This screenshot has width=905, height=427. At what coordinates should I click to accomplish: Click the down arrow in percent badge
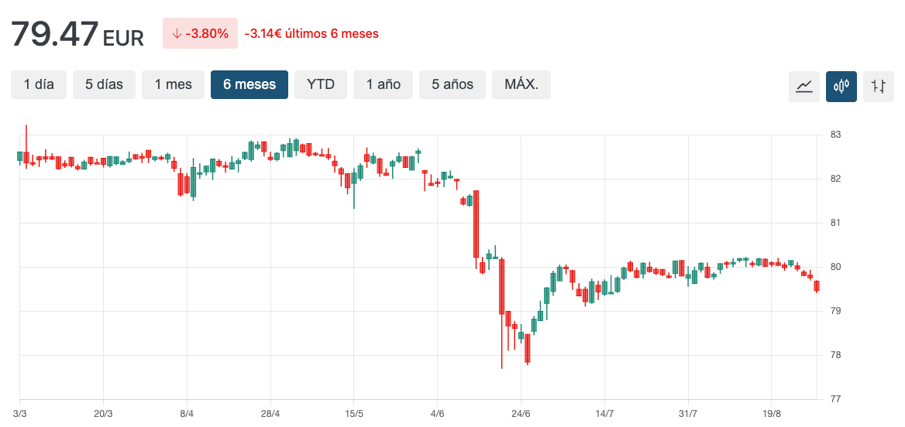coord(177,34)
